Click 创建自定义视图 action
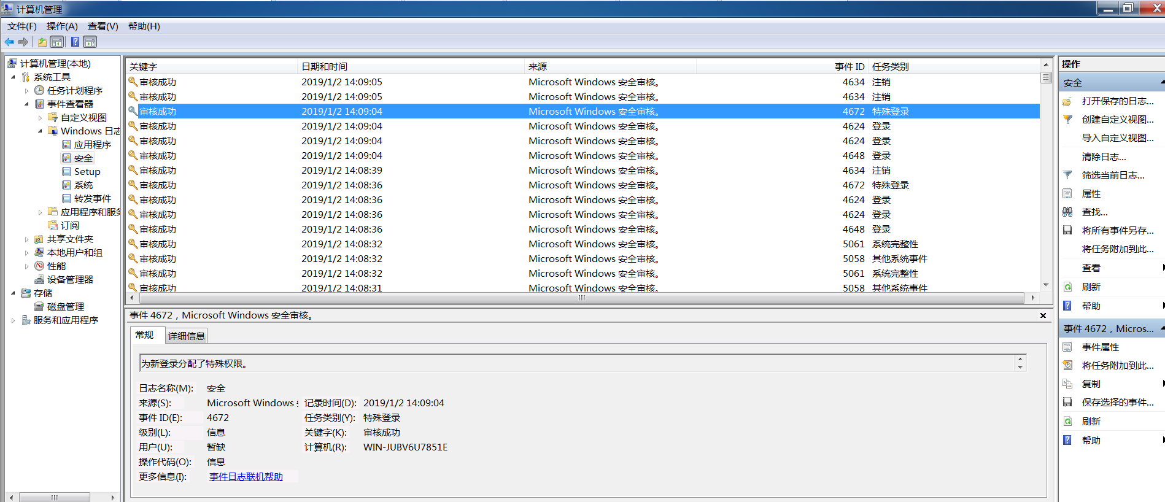Viewport: 1165px width, 502px height. 1117,119
